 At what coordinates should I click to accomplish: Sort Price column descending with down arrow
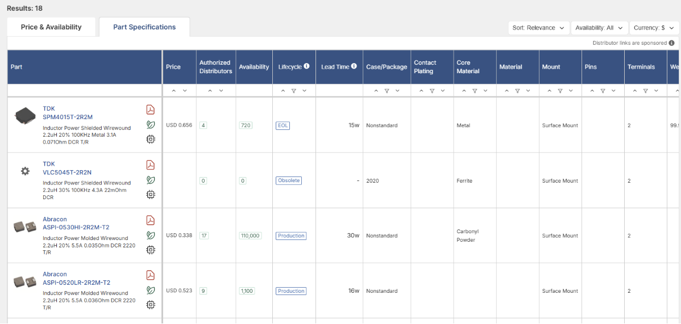click(185, 91)
